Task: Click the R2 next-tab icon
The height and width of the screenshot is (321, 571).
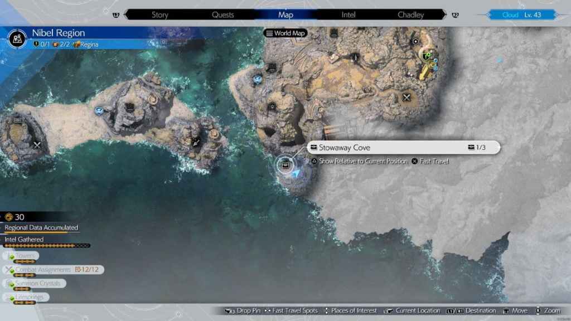Action: 455,15
